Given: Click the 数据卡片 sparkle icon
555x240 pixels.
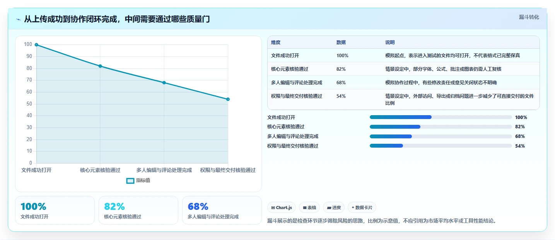Looking at the screenshot, I should click(353, 208).
